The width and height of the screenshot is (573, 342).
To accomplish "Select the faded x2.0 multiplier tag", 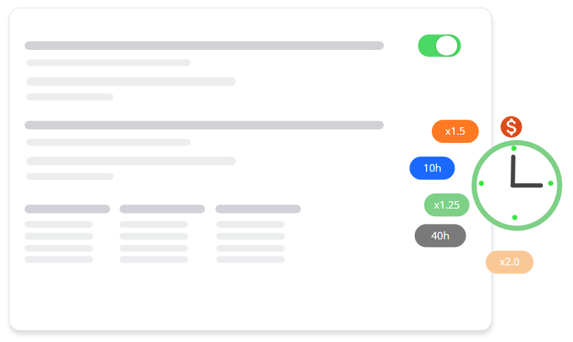I will click(x=509, y=262).
